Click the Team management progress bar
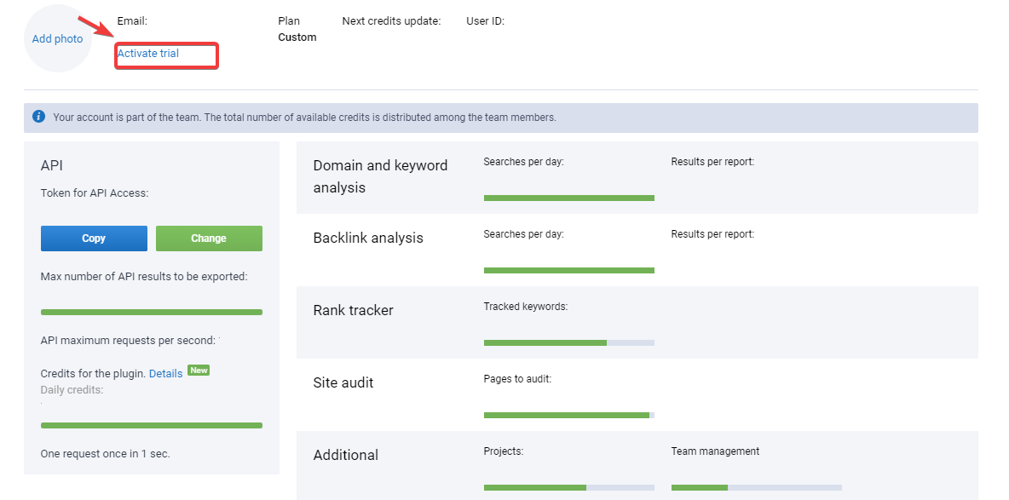Viewport: 1009px width, 500px height. tap(756, 487)
